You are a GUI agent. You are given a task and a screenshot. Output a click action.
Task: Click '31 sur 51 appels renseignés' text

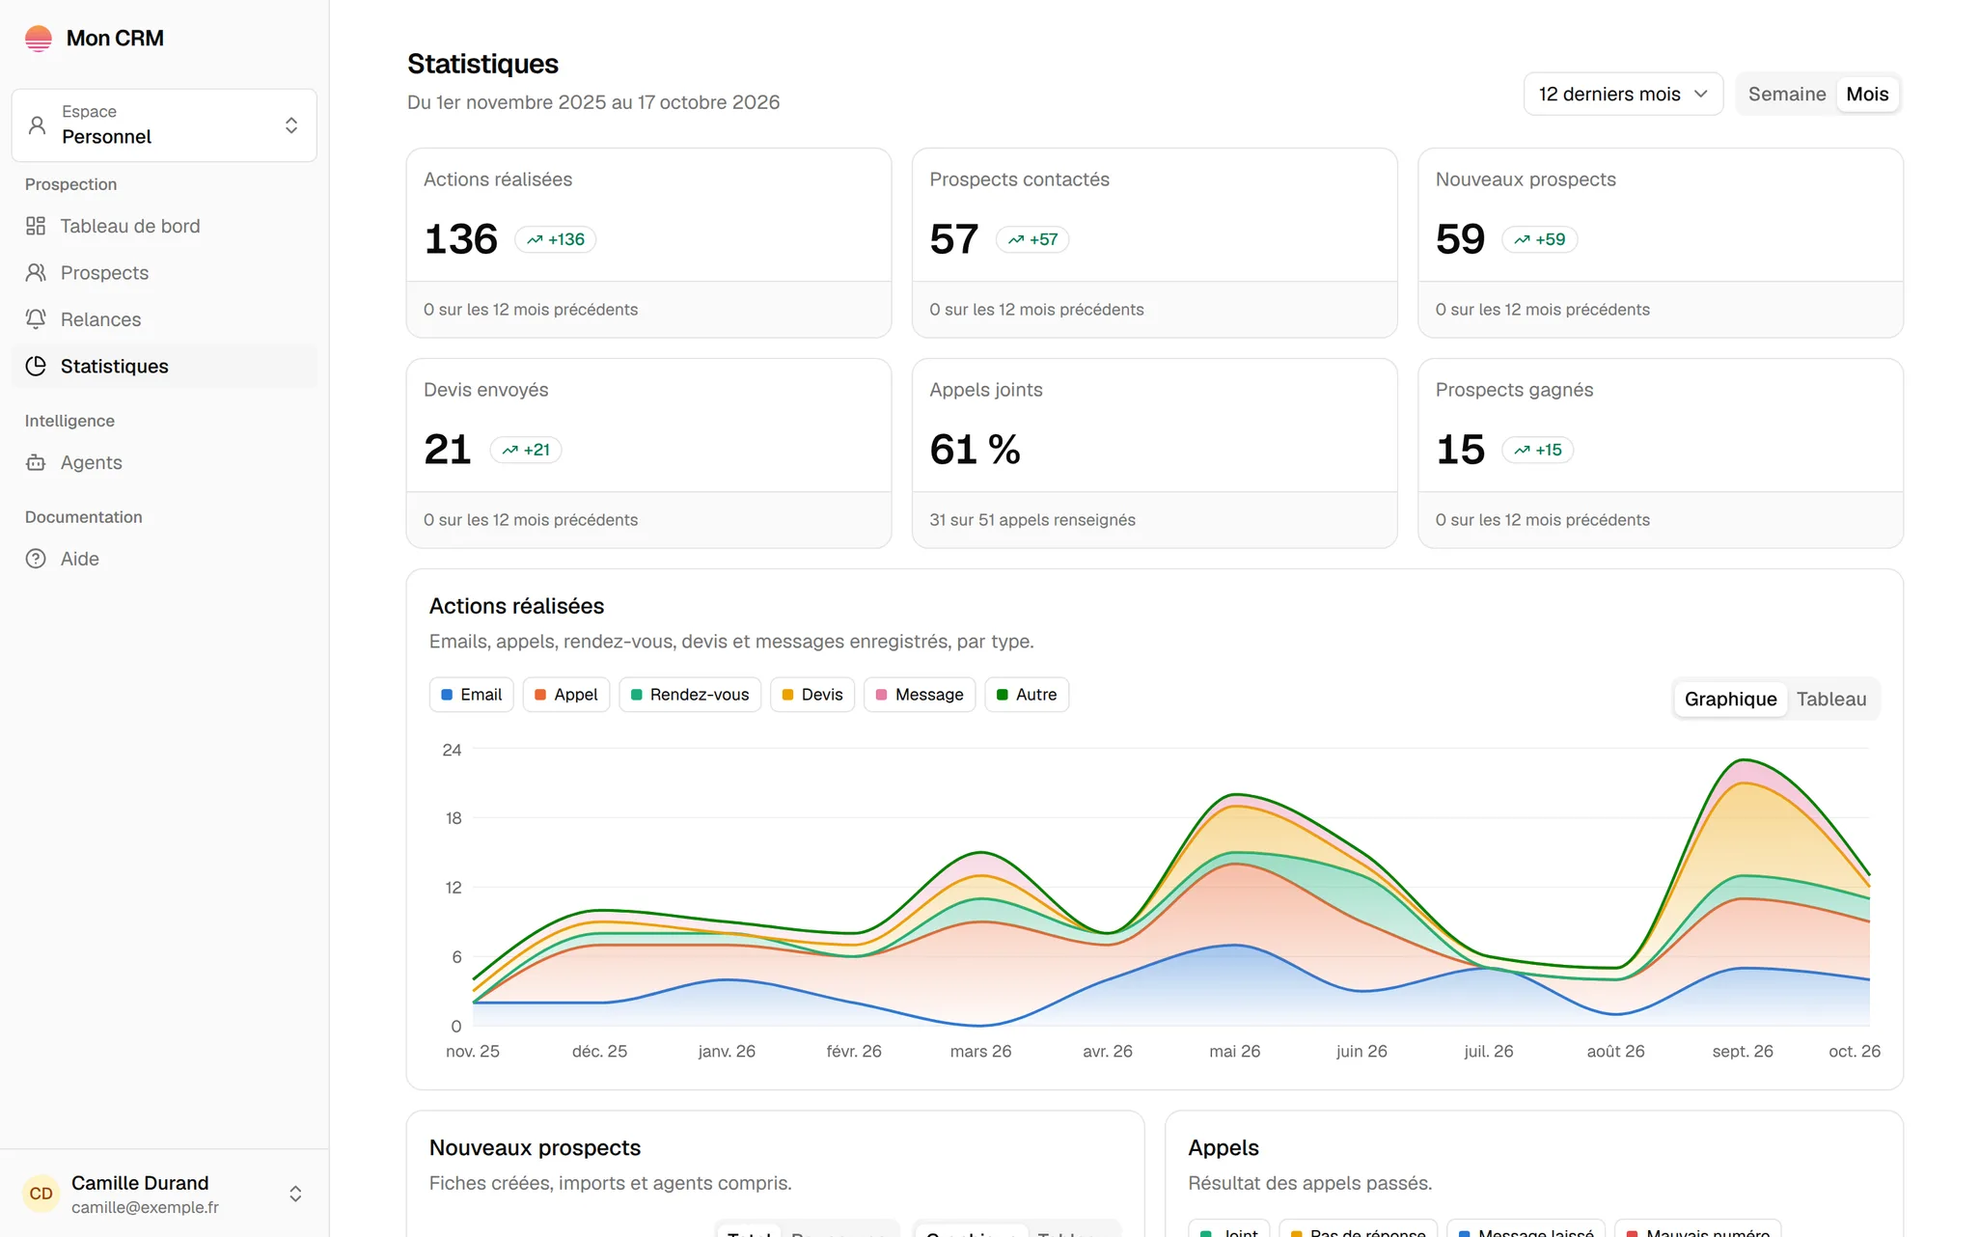click(x=1032, y=520)
